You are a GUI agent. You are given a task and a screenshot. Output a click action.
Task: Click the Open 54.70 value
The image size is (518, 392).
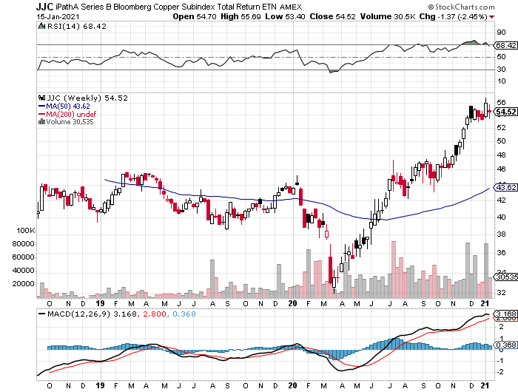[x=195, y=16]
